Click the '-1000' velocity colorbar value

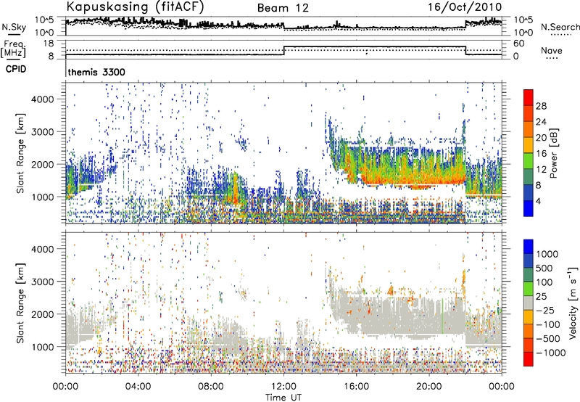click(x=551, y=353)
